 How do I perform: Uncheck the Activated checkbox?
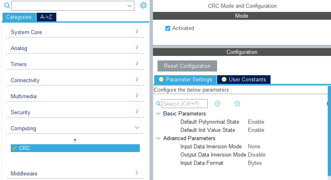168,28
